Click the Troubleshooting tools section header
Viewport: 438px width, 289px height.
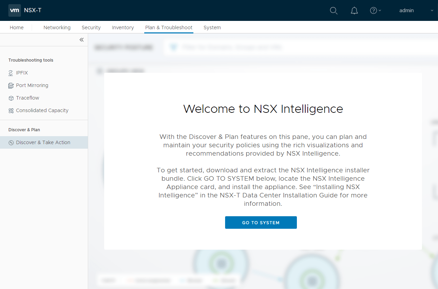[x=31, y=60]
